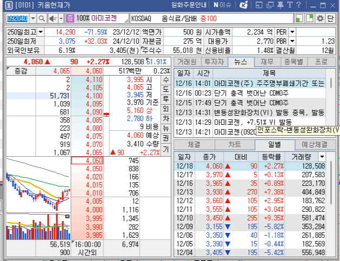
Task: Select the 뉴스 tab
Action: click(241, 62)
